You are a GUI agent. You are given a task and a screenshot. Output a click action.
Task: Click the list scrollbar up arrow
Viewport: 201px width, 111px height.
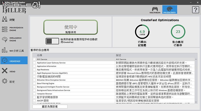tap(196, 59)
